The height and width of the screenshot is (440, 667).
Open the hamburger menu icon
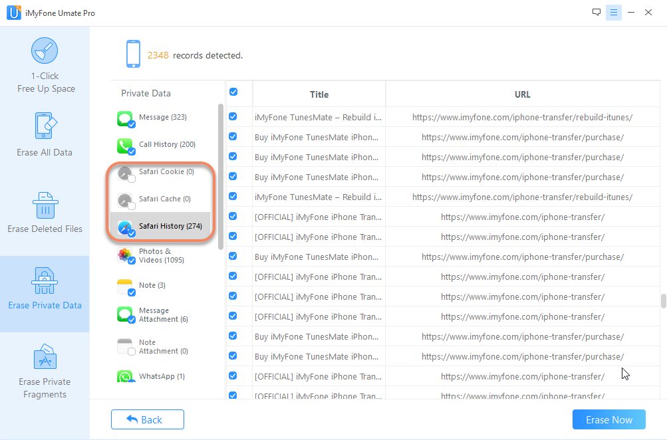[613, 13]
